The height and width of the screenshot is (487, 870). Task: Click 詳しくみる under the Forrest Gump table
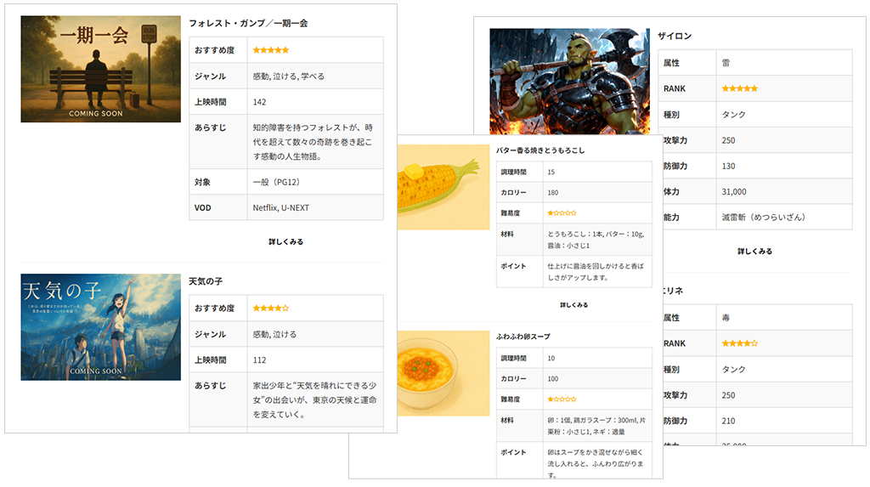(x=285, y=241)
